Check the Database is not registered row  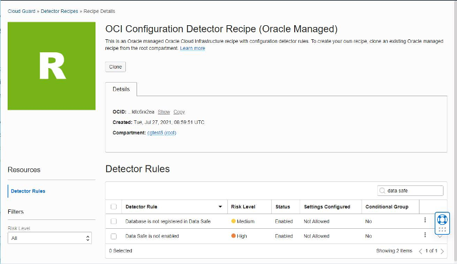coord(114,221)
